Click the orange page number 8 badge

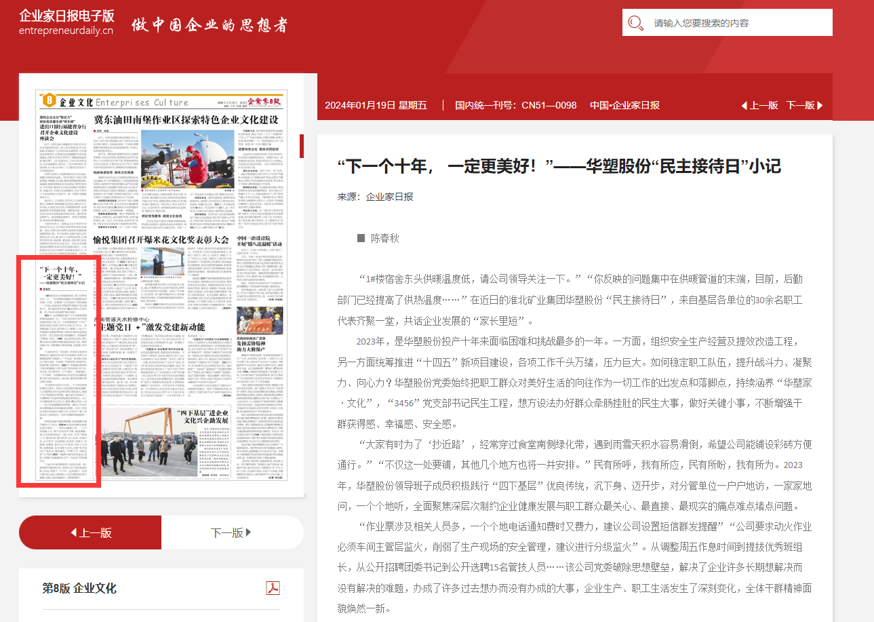[47, 101]
